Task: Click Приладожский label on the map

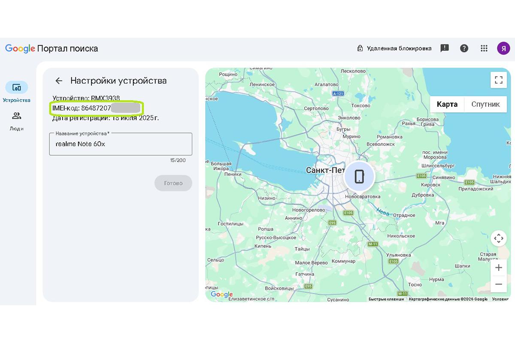Action: click(476, 189)
